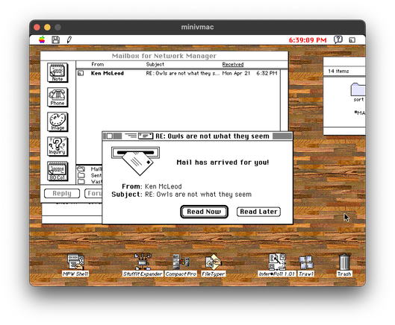Click the dialog Subject line text
The height and width of the screenshot is (325, 395).
[x=198, y=195]
